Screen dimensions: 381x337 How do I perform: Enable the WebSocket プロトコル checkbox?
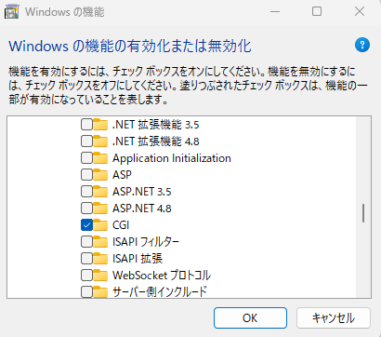86,276
